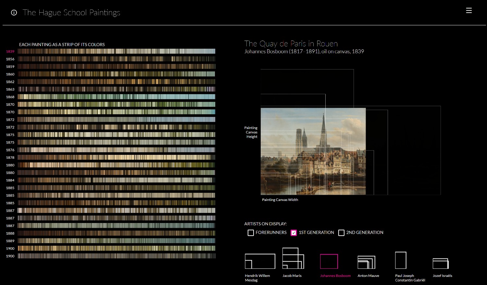
Task: Click The Quay de Paris painting image
Action: 313,151
